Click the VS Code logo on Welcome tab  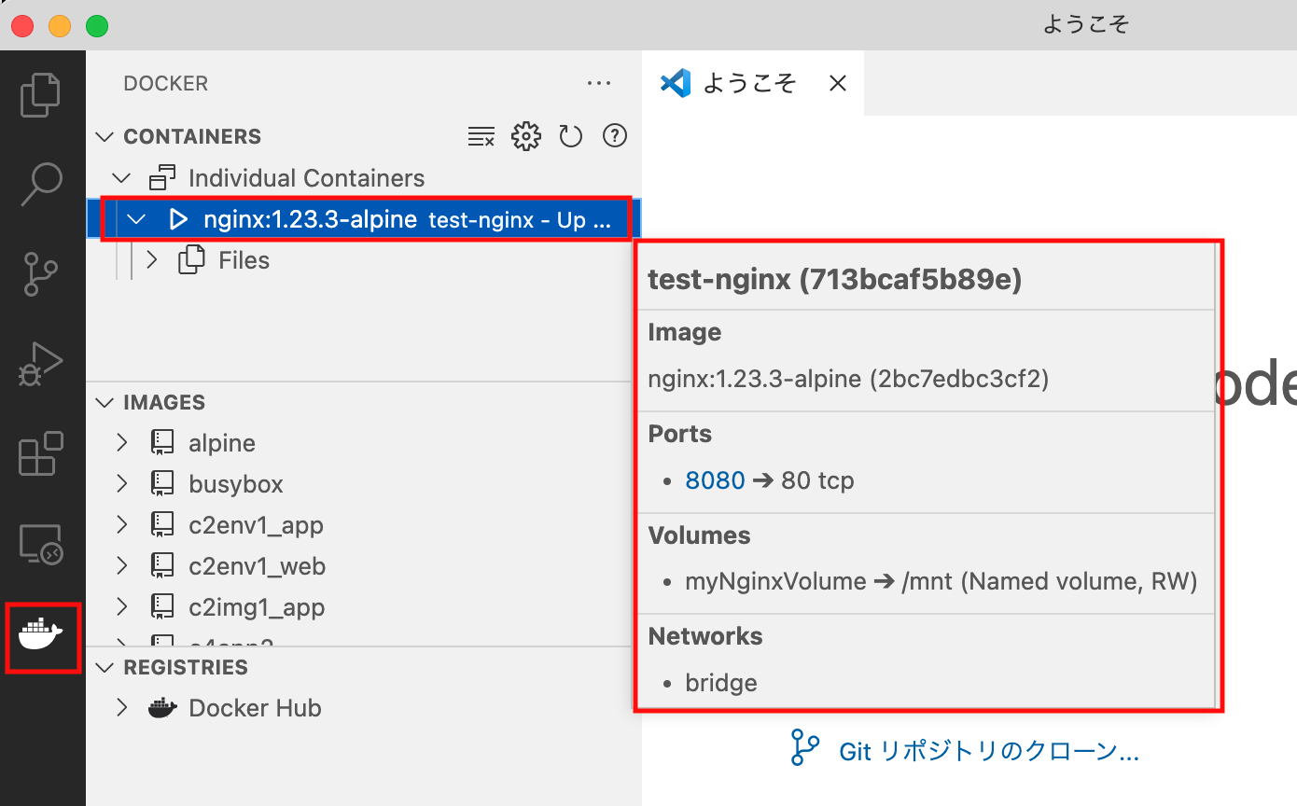675,83
